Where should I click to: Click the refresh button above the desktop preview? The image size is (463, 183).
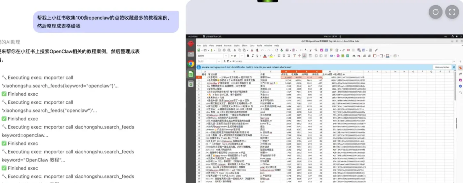(x=436, y=12)
